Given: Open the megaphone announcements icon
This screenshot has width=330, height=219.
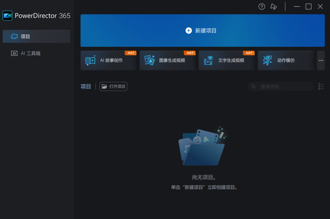Looking at the screenshot, I should click(x=273, y=6).
